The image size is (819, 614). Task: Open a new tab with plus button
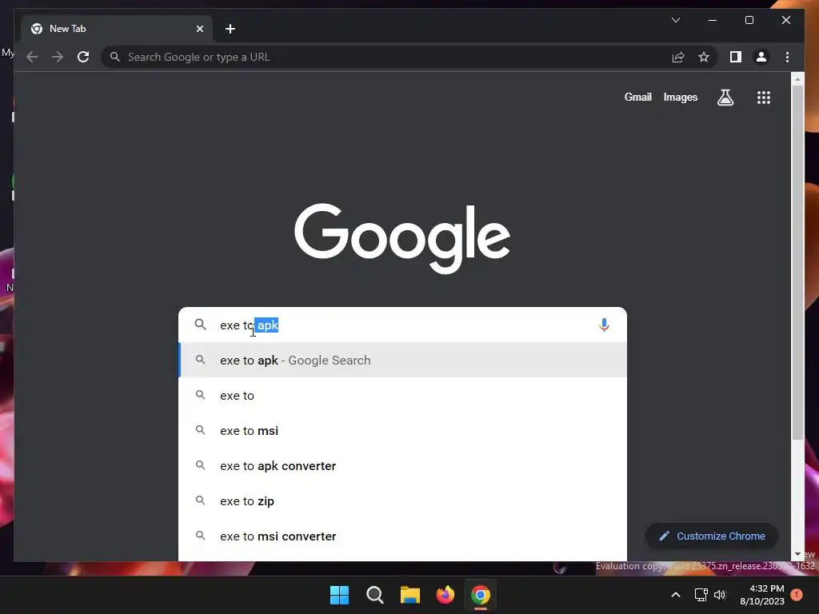(230, 29)
